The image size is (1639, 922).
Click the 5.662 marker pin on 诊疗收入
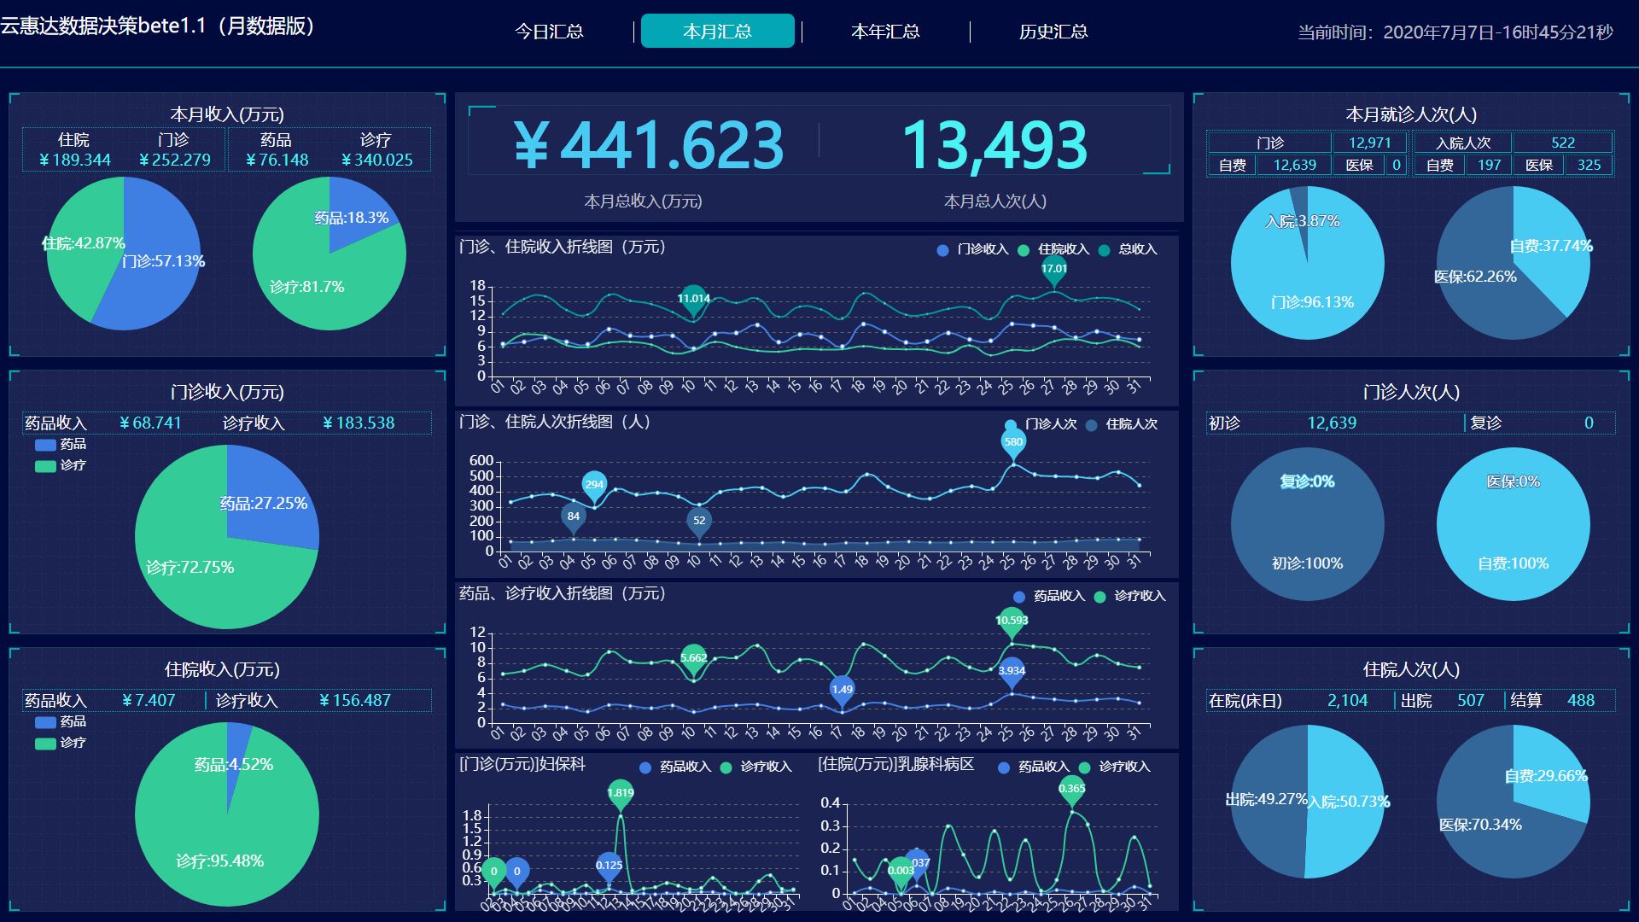click(x=694, y=659)
